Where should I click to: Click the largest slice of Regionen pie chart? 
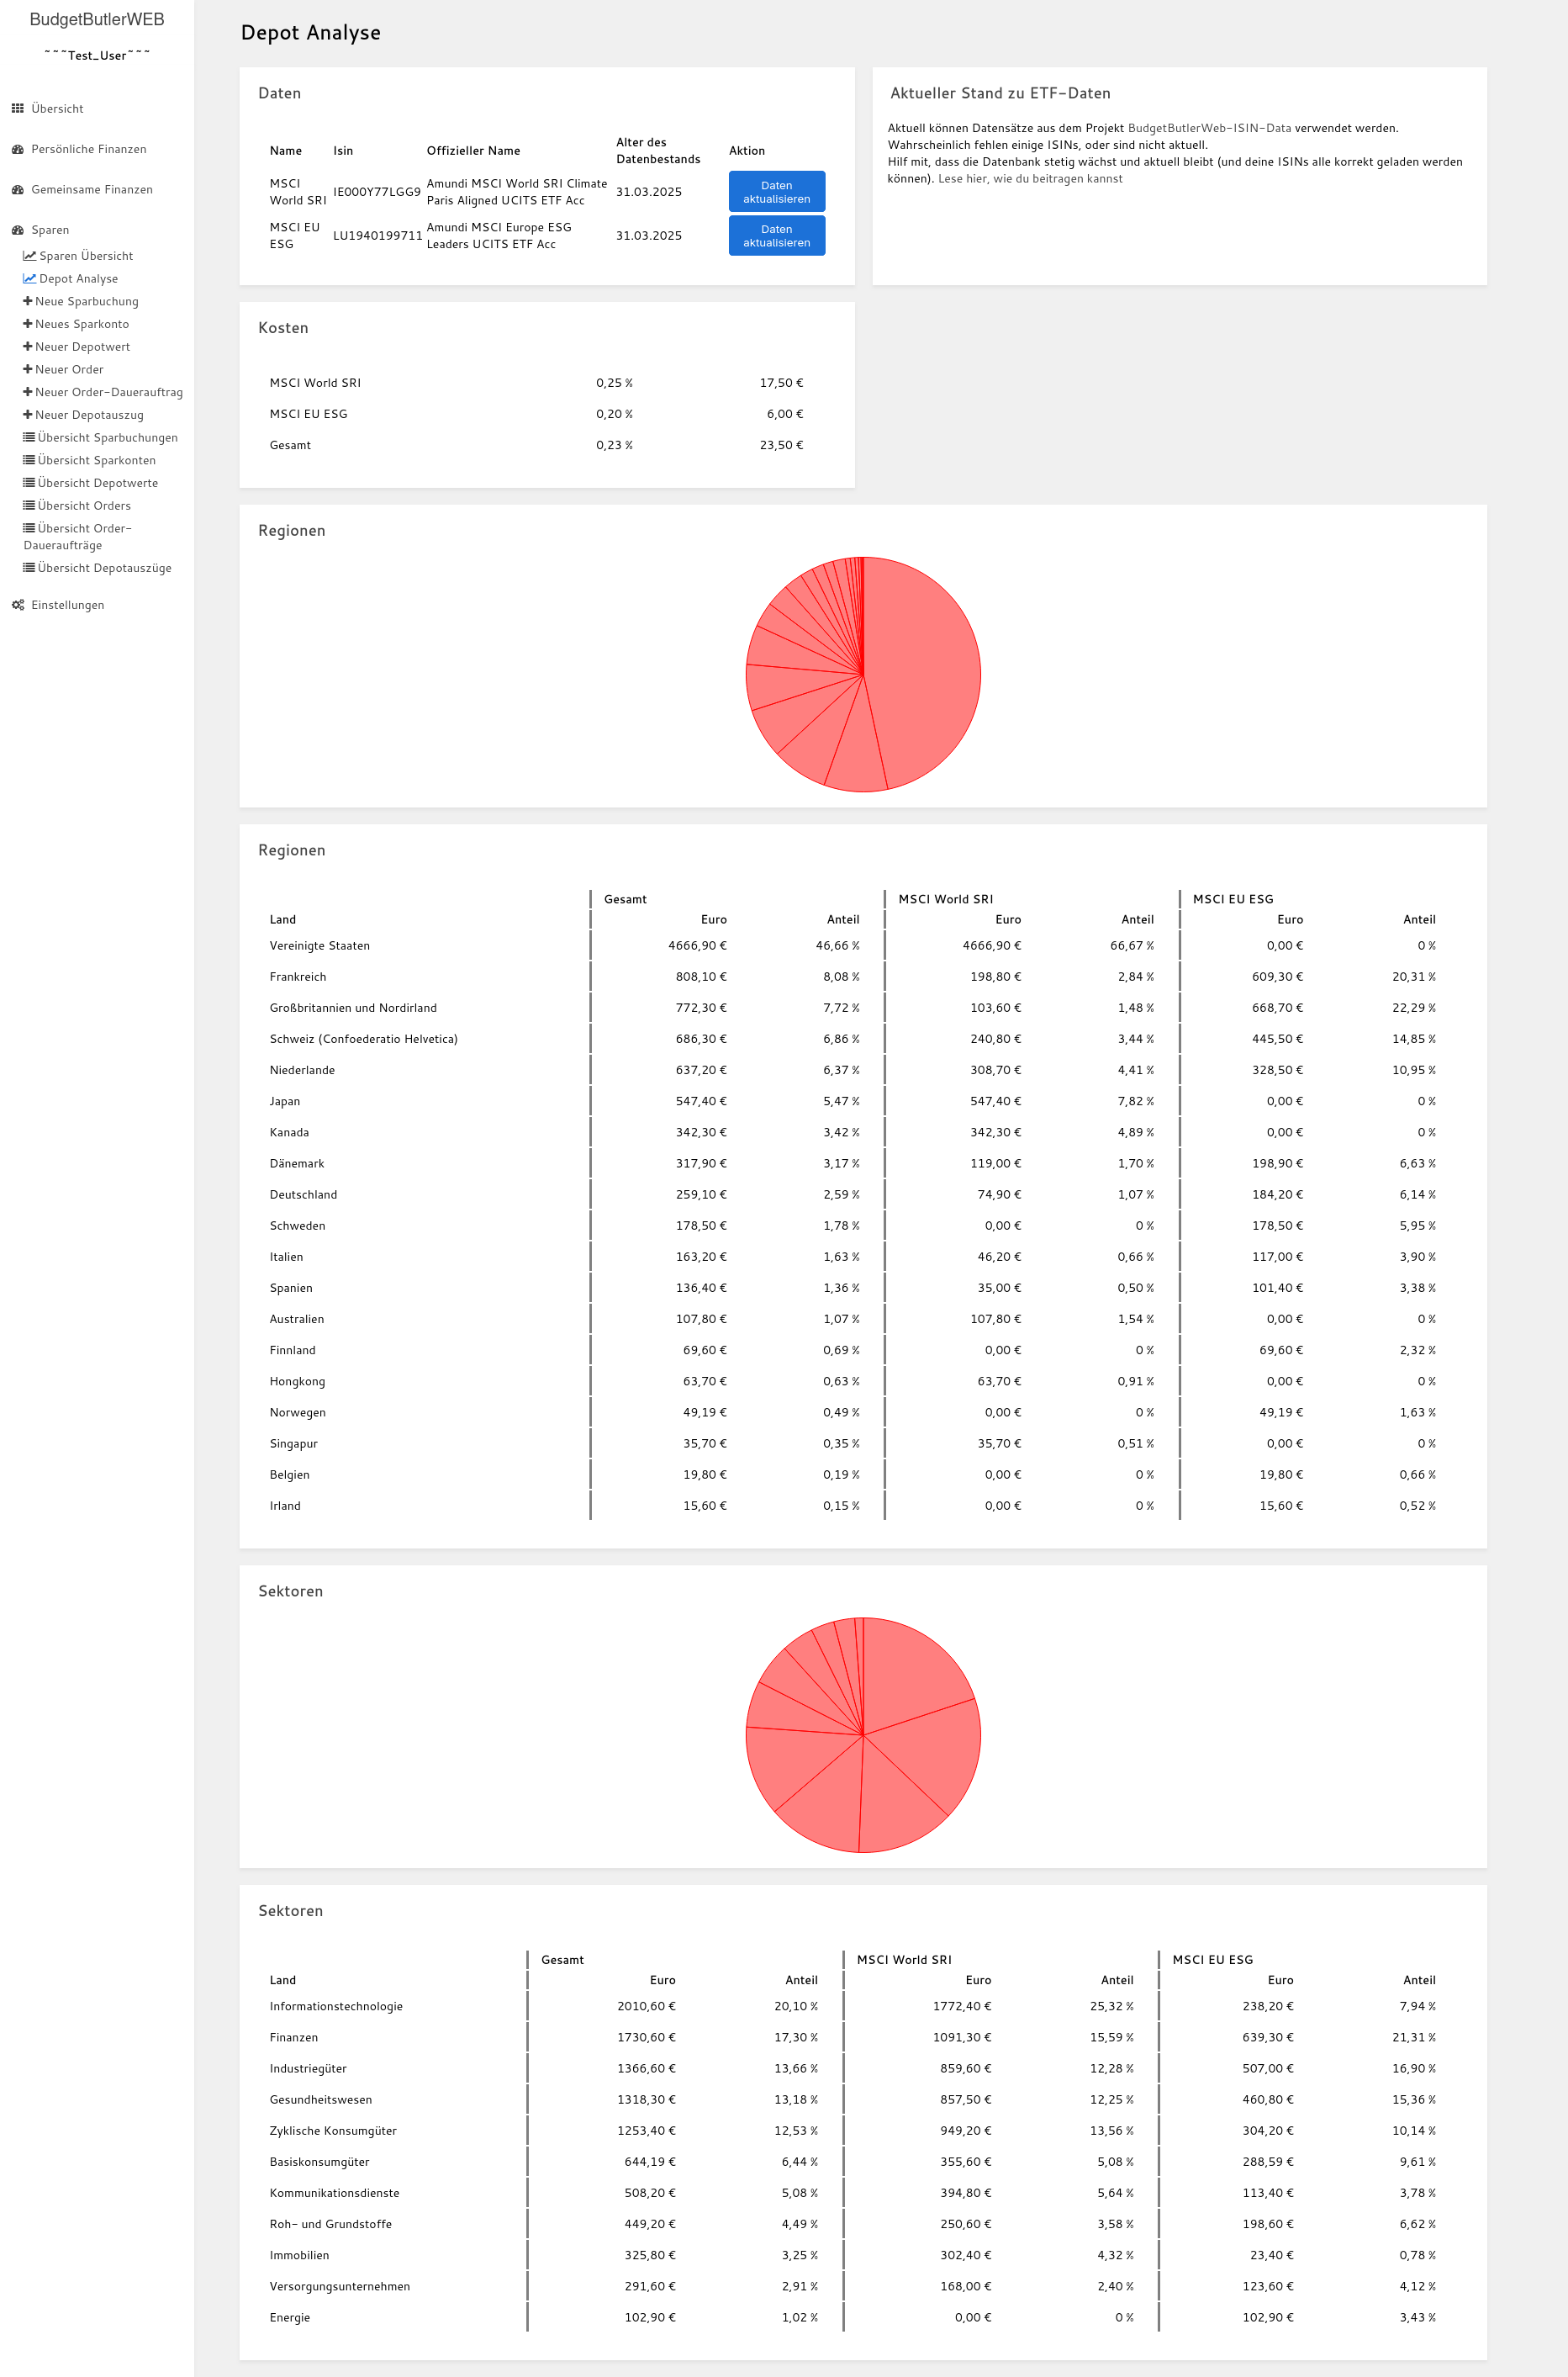coord(925,670)
